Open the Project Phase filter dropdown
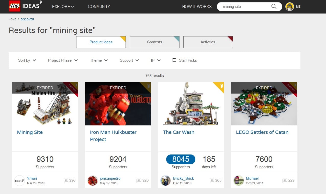Viewport: 326px width, 194px height. tap(63, 60)
